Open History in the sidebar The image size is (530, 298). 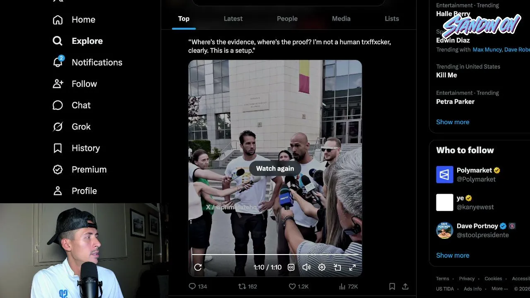tap(76, 148)
